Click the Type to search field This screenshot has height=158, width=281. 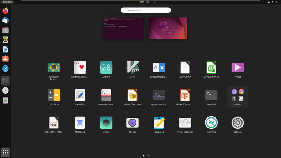[146, 10]
